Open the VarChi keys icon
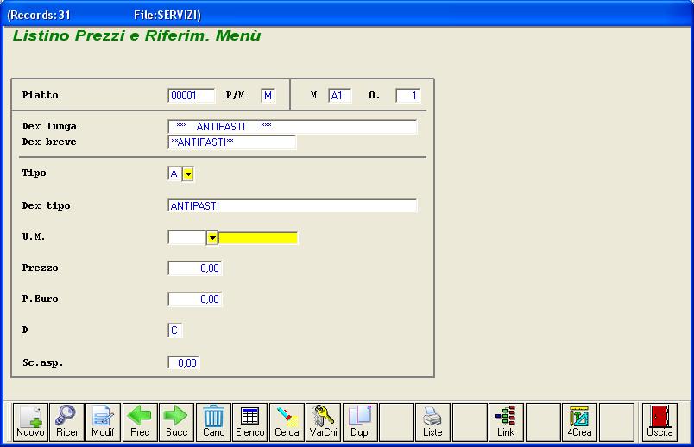This screenshot has width=694, height=447. point(323,421)
